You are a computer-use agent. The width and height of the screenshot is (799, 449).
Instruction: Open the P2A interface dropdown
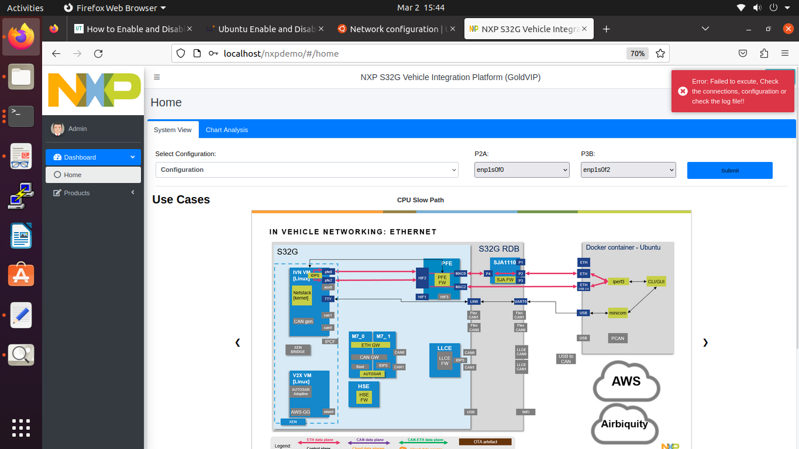522,170
